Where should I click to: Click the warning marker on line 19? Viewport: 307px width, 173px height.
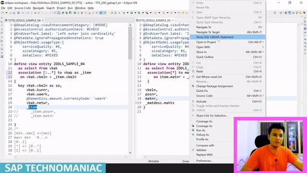point(136,103)
